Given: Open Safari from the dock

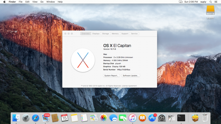Looking at the screenshot, I should click(35, 118).
